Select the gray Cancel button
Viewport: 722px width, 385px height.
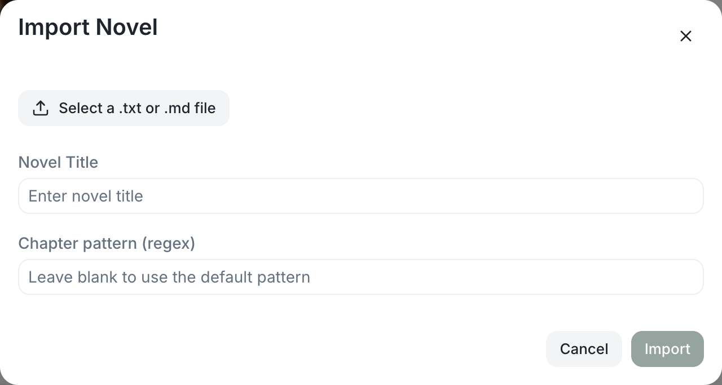coord(584,349)
